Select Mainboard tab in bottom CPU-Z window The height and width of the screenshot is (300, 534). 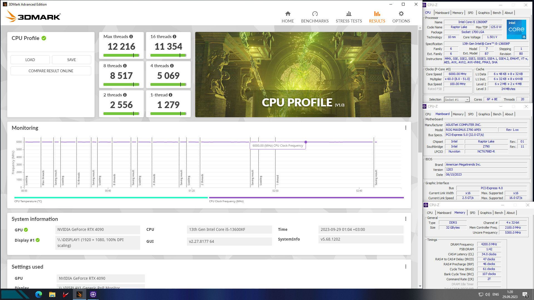(x=444, y=213)
